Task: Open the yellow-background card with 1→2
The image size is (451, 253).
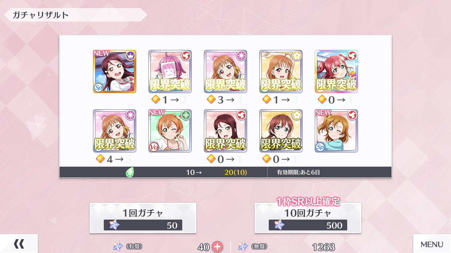Action: point(281,72)
